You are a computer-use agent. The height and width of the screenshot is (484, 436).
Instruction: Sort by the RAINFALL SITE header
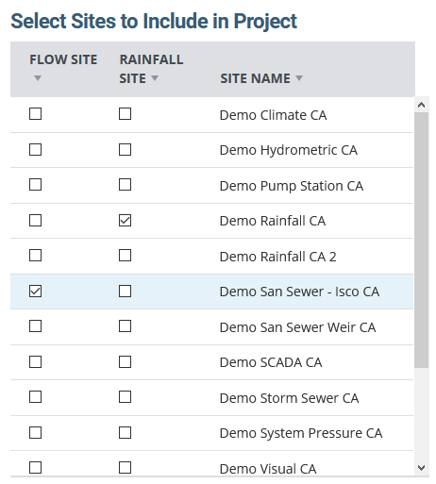[151, 69]
